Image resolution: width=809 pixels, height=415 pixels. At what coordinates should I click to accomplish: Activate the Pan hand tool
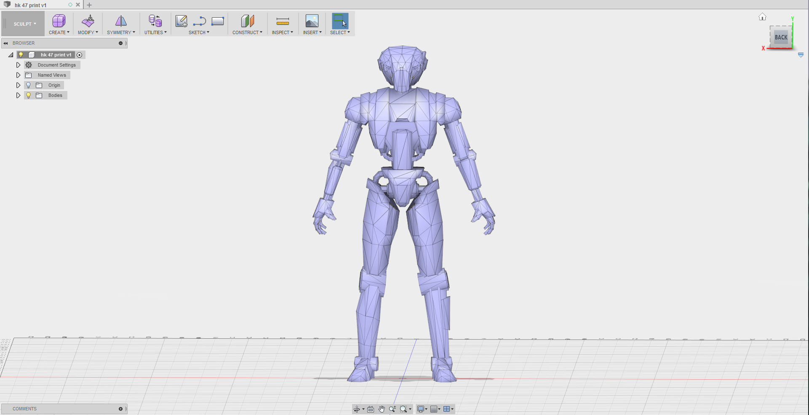point(382,409)
